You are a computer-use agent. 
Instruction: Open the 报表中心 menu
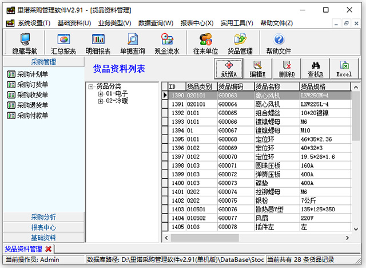click(x=196, y=23)
